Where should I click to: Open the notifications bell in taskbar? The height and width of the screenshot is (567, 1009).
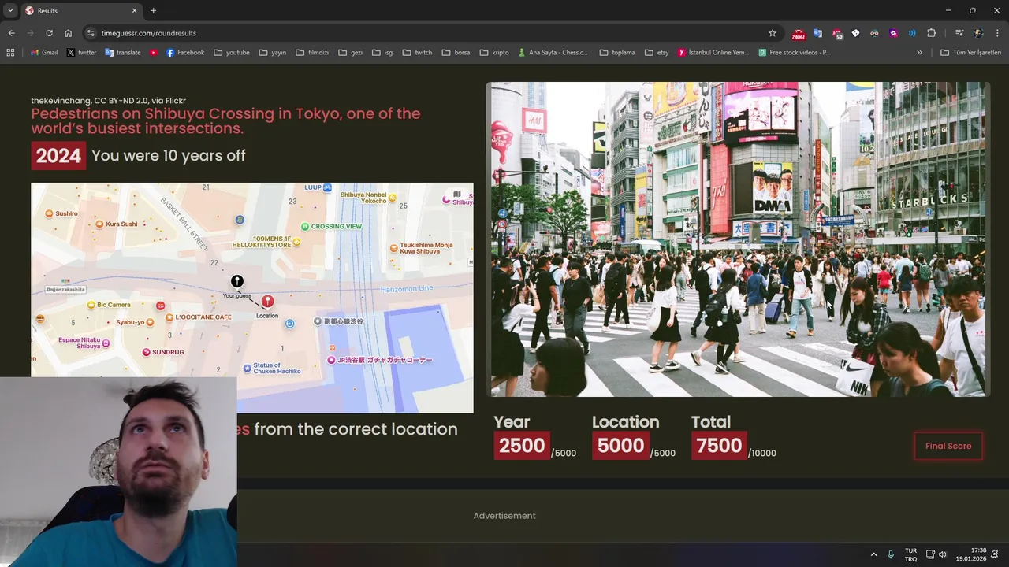coord(995,554)
